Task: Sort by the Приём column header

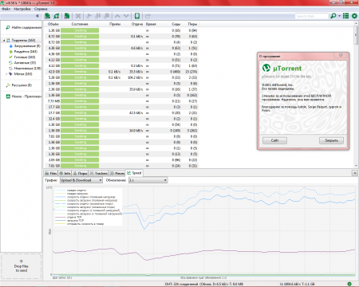Action: (115, 24)
